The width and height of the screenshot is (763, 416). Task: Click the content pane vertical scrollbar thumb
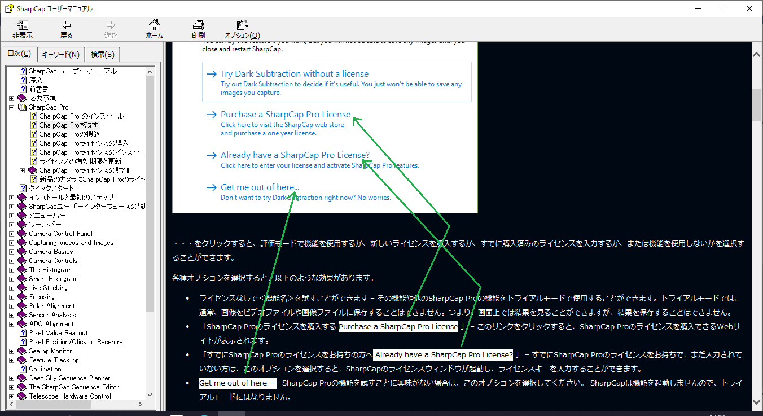coord(757,104)
